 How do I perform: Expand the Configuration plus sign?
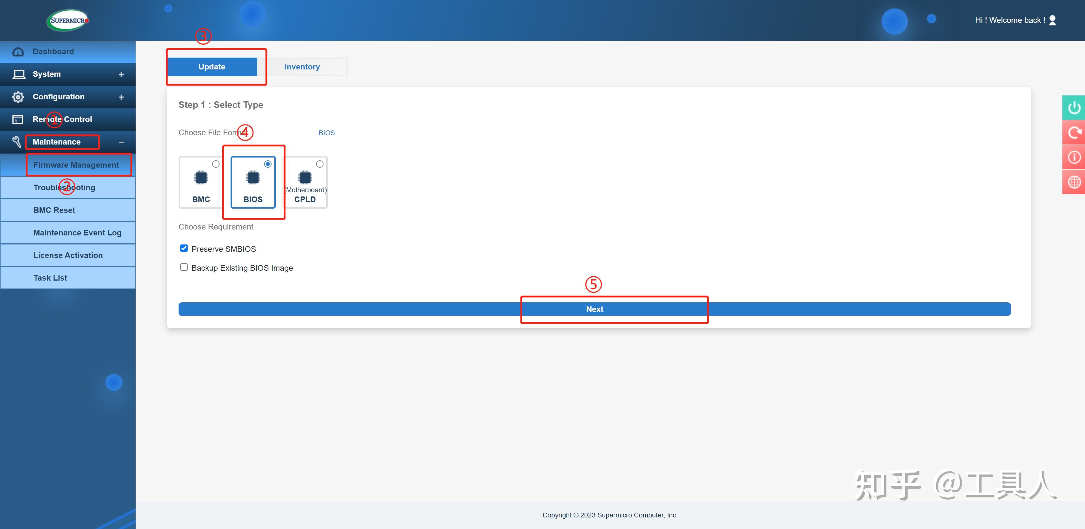(121, 97)
